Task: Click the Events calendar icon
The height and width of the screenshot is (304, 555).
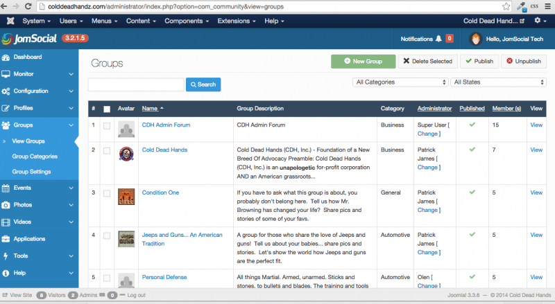Action: (6, 188)
